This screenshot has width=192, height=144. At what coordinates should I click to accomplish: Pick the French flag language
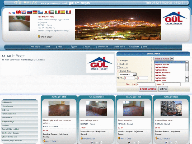[x=68, y=12]
